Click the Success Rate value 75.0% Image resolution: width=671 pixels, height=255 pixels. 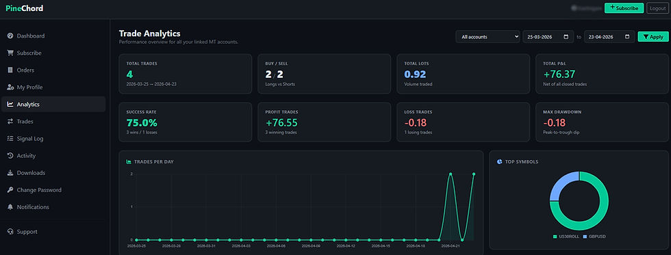142,123
